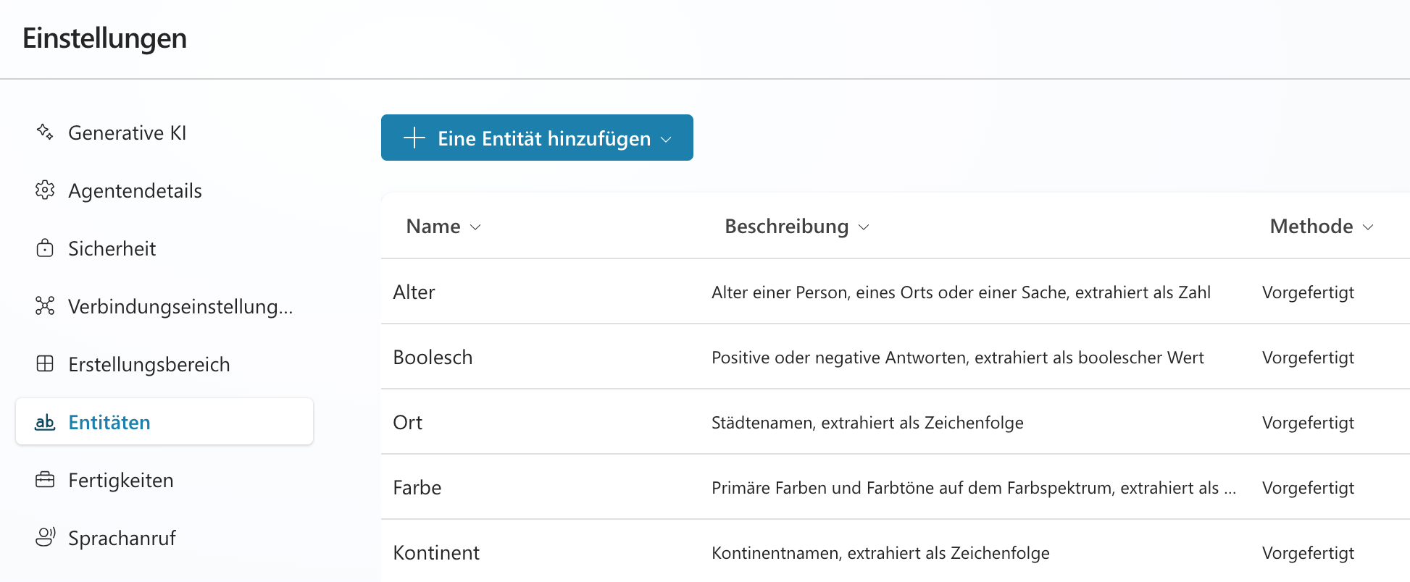
Task: Click the Erstellungsbereich grid icon
Action: tap(44, 364)
